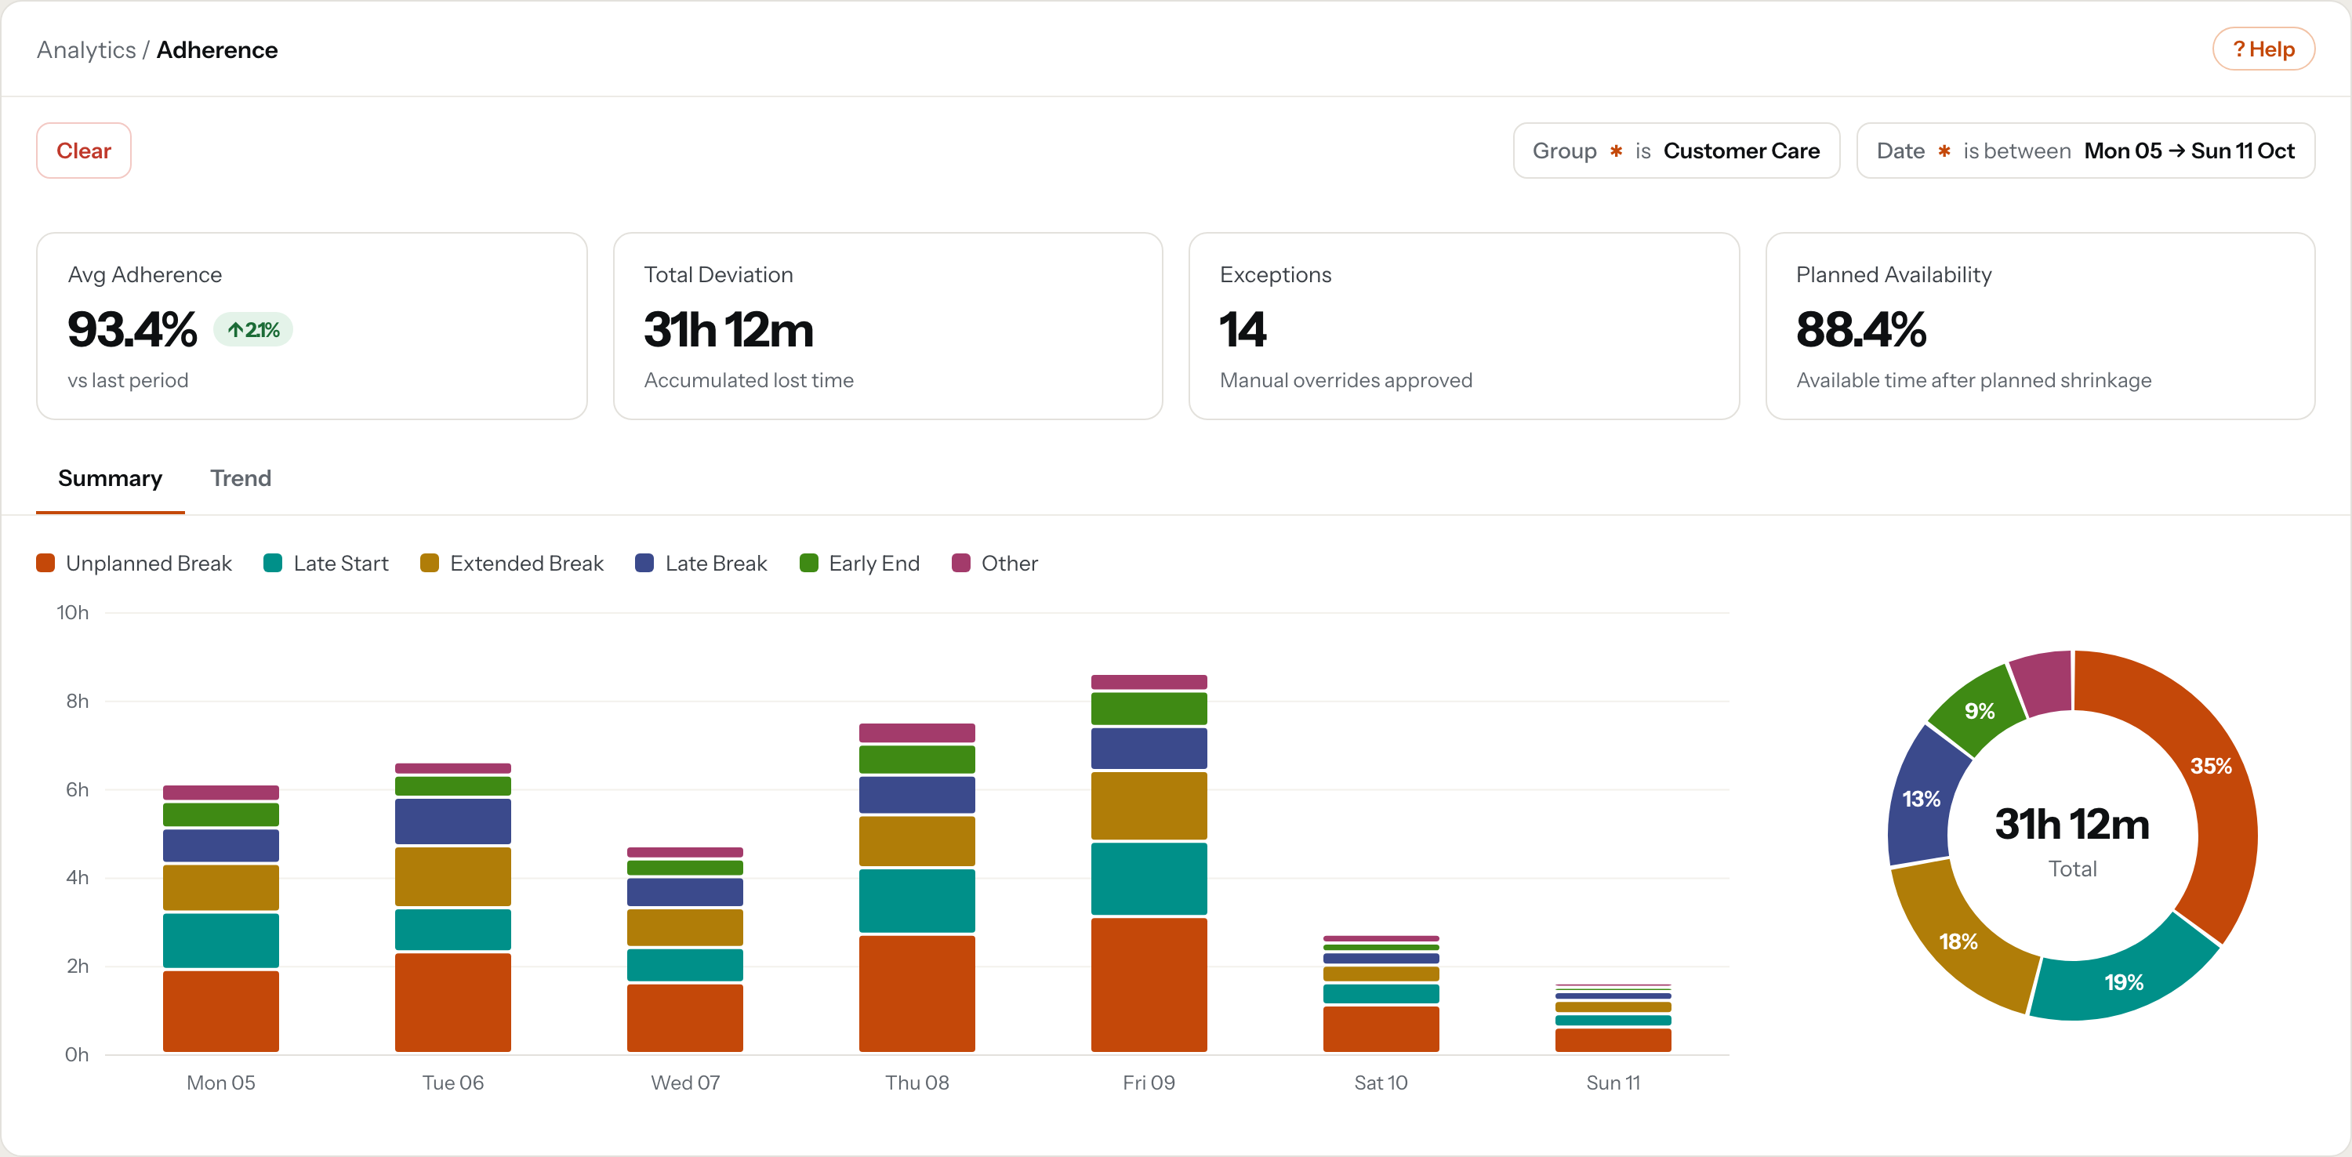Screen dimensions: 2352x1157
Task: Click the 'Manual overrides approved' text
Action: tap(1346, 380)
